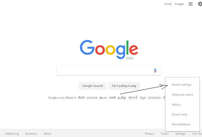The image size is (202, 137).
Task: Open the Images link
Action: pyautogui.click(x=179, y=4)
